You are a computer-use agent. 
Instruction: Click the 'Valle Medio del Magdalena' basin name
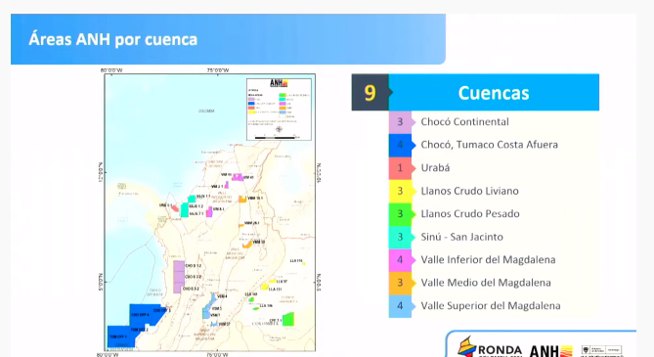486,283
